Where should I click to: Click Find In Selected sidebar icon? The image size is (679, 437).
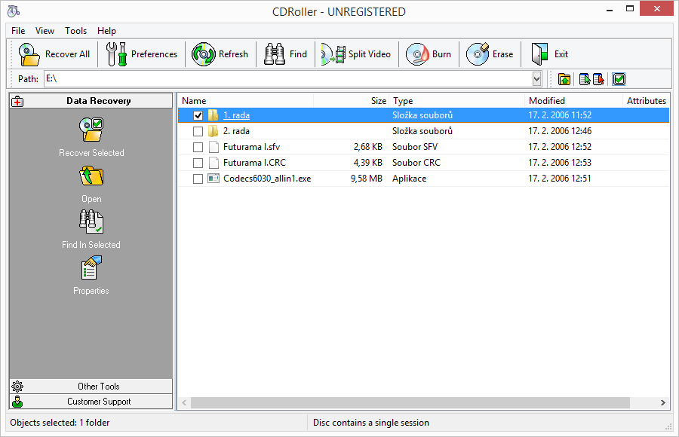91,222
